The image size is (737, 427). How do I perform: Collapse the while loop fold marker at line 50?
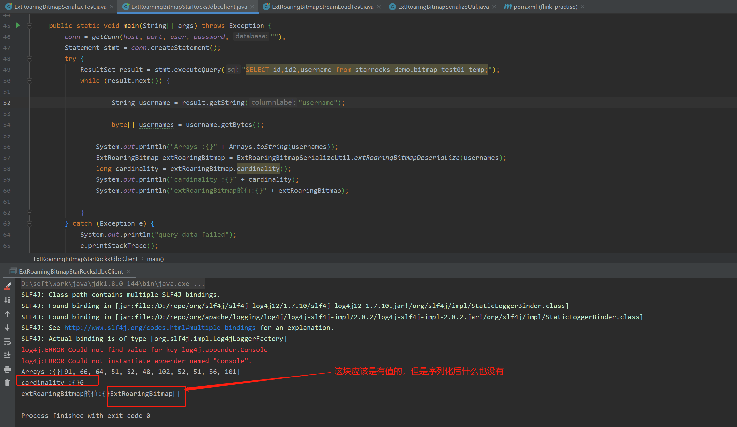pyautogui.click(x=29, y=81)
